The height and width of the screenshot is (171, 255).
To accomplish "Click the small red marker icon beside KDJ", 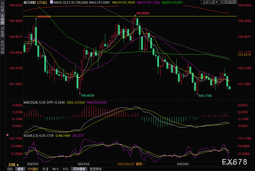I will (7, 135).
